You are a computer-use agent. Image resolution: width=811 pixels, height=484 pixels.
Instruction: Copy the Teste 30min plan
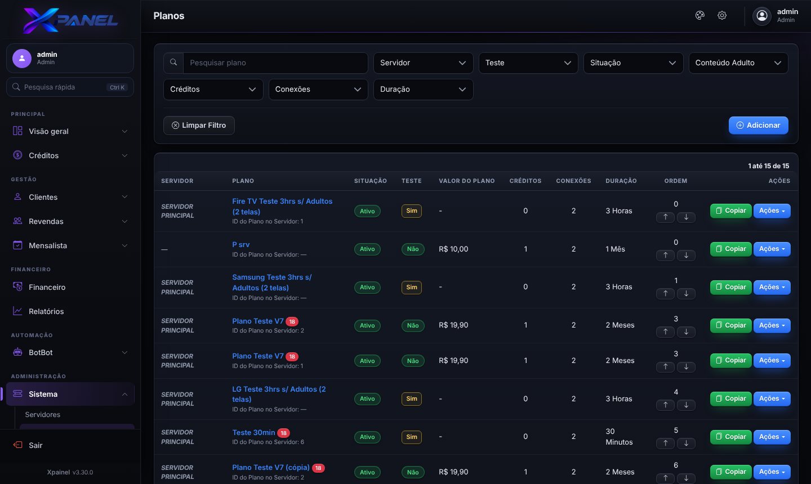coord(730,437)
